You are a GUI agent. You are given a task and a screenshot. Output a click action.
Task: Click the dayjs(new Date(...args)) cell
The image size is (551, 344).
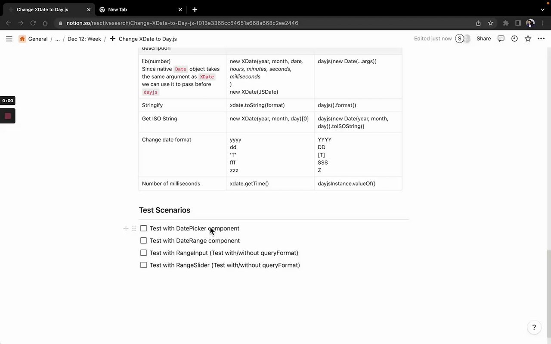(x=358, y=77)
